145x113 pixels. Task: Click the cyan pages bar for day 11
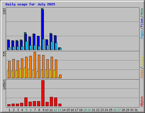tap(52, 46)
